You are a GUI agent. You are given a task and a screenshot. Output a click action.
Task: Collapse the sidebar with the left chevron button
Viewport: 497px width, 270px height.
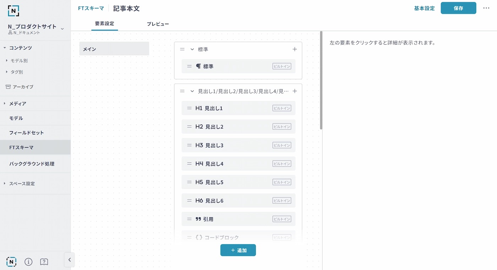pyautogui.click(x=69, y=260)
